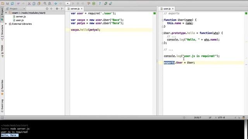248x139 pixels.
Task: Close the user.js tab
Action: [x=173, y=8]
